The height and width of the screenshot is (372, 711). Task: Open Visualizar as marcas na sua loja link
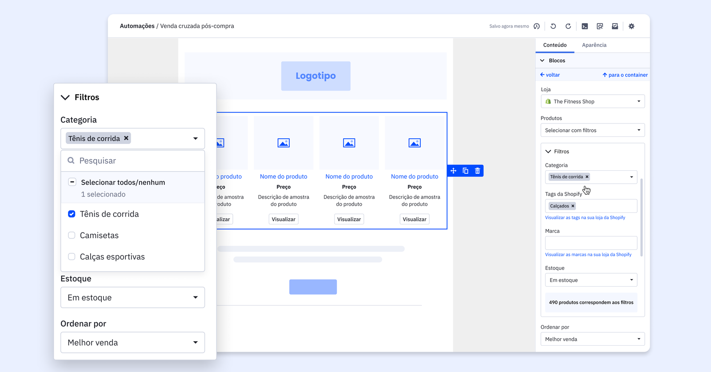pyautogui.click(x=588, y=255)
